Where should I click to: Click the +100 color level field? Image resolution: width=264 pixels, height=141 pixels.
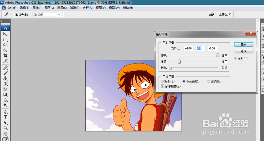[188, 48]
